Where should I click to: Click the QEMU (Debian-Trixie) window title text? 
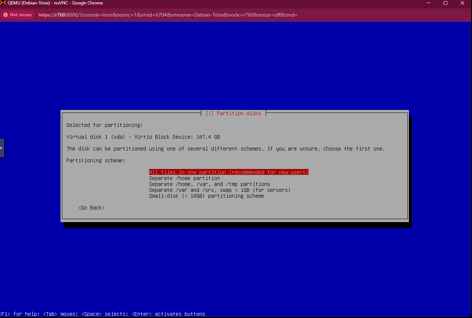(55, 3)
